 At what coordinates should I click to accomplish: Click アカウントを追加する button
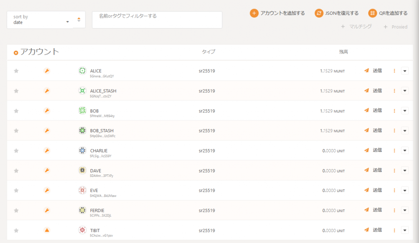277,13
